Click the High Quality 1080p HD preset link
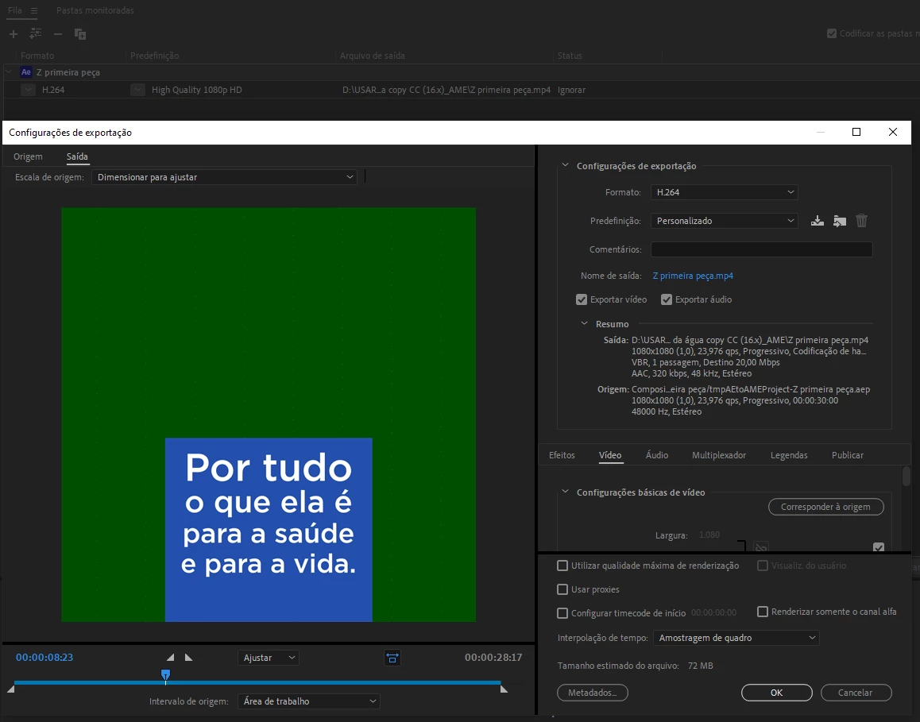Image resolution: width=920 pixels, height=722 pixels. (x=196, y=90)
